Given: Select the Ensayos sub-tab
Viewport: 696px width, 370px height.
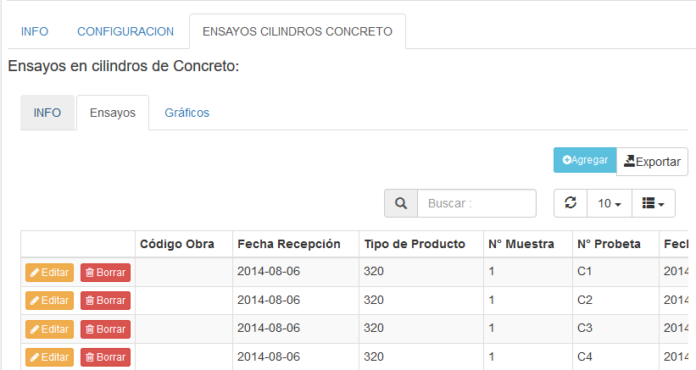Looking at the screenshot, I should [x=112, y=113].
